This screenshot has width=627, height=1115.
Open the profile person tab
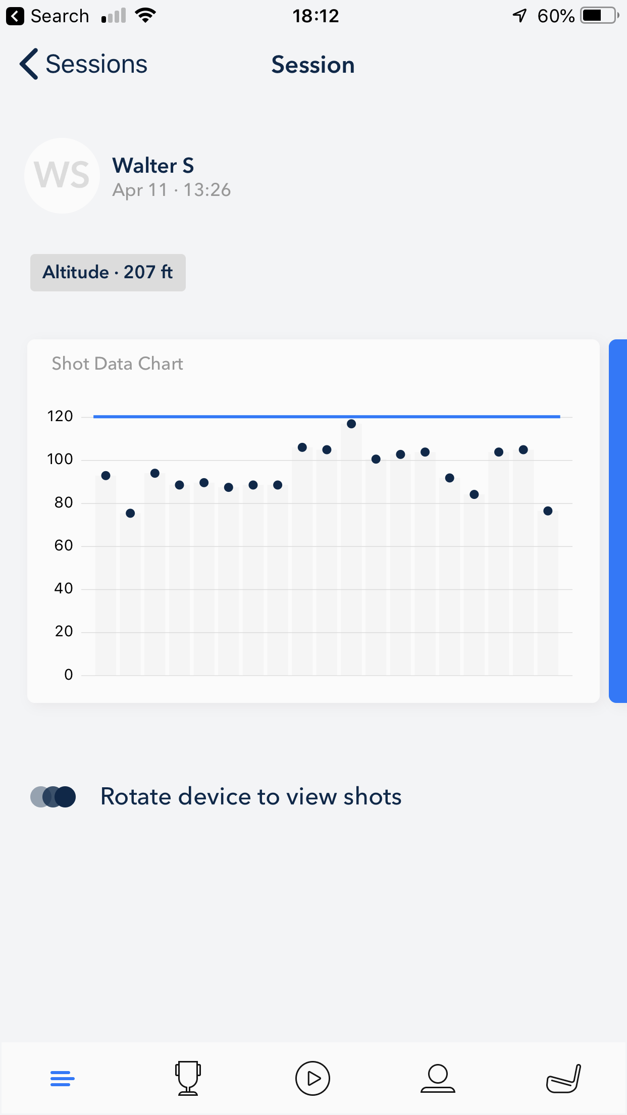coord(438,1078)
